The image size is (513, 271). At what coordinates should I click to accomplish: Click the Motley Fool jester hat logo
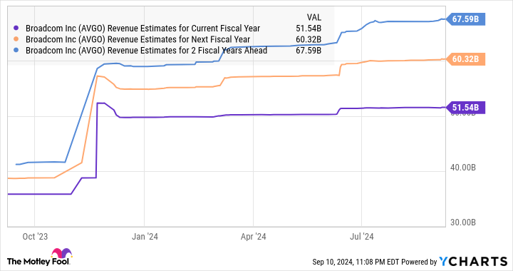61,254
